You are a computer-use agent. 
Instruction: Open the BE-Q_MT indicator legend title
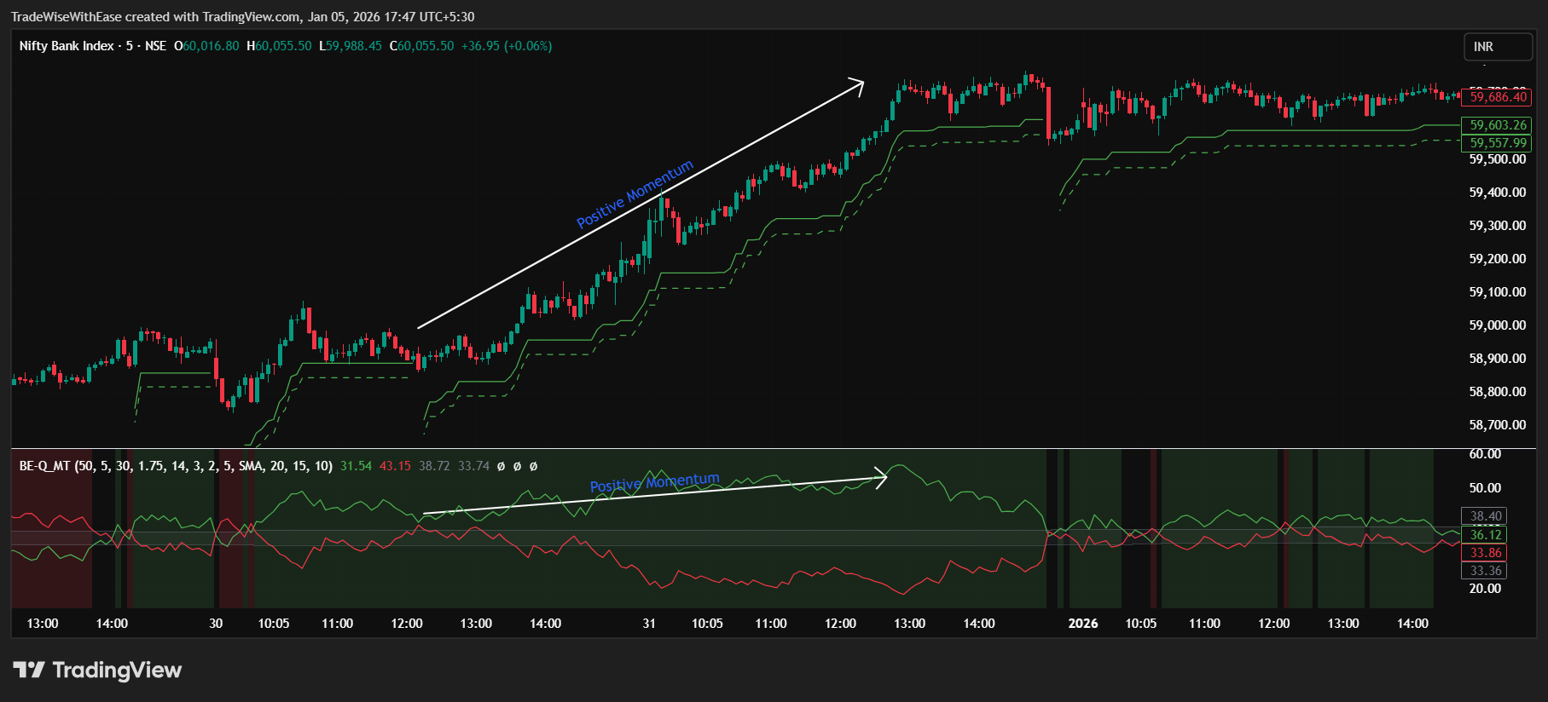[x=176, y=466]
